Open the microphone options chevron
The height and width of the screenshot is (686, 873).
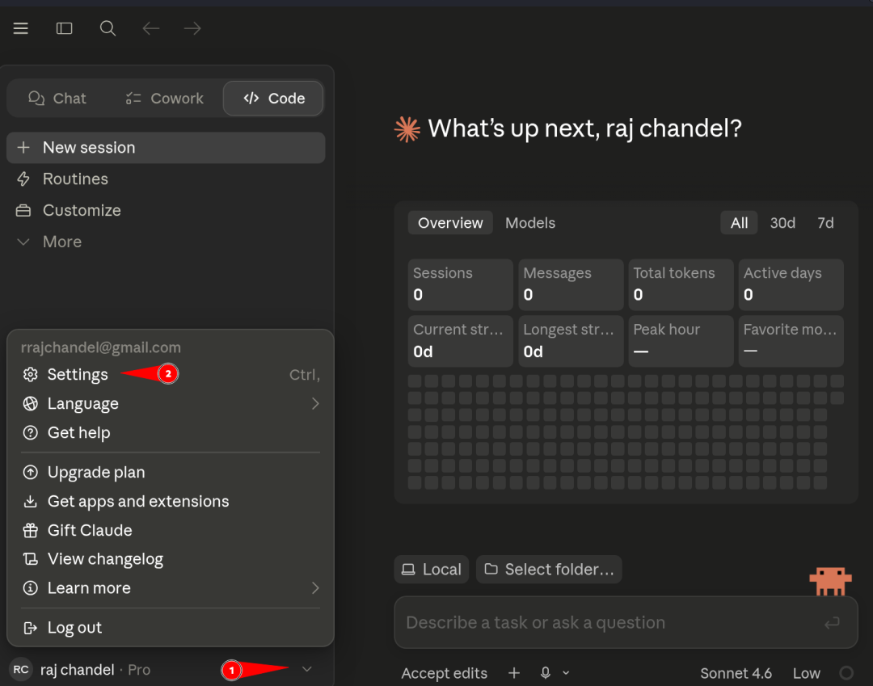(566, 673)
